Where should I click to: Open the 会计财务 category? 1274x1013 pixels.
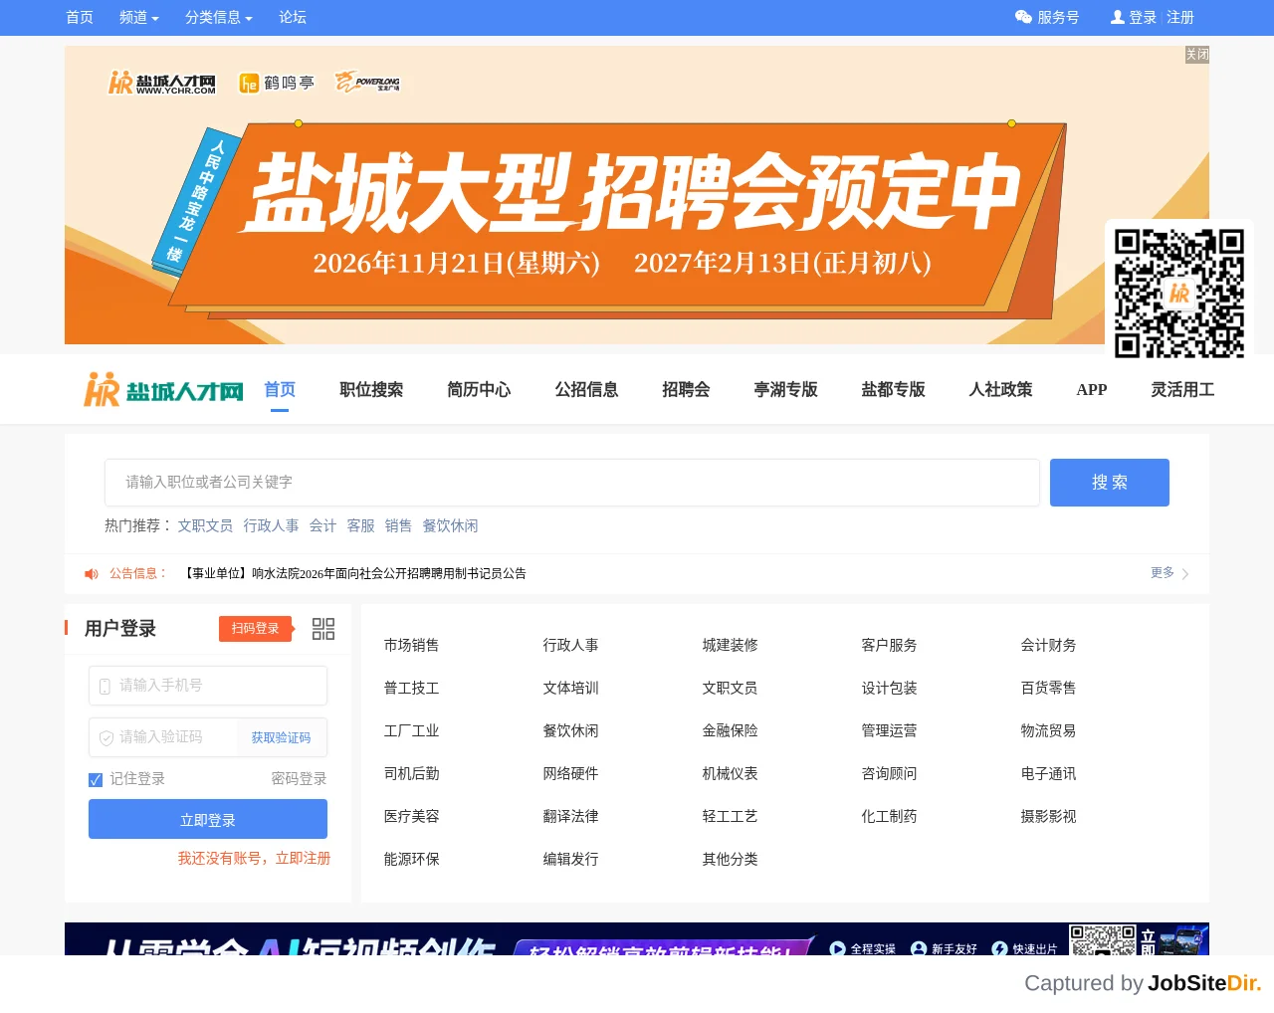[1048, 646]
